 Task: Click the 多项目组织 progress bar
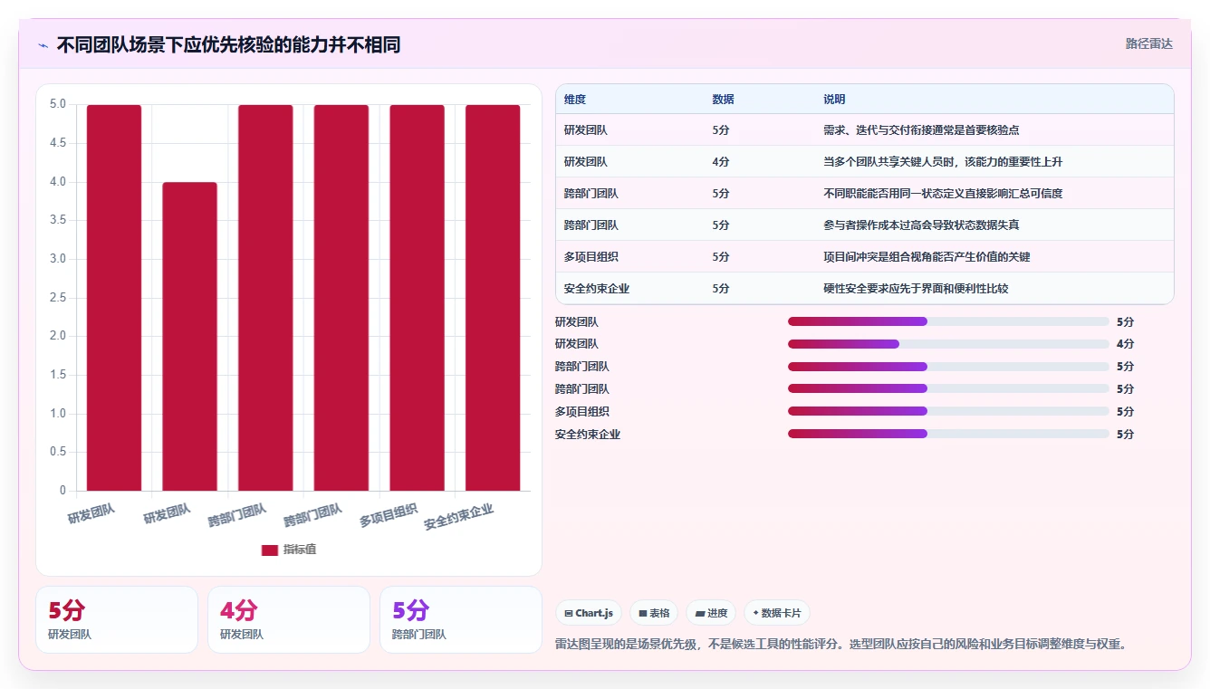(948, 411)
